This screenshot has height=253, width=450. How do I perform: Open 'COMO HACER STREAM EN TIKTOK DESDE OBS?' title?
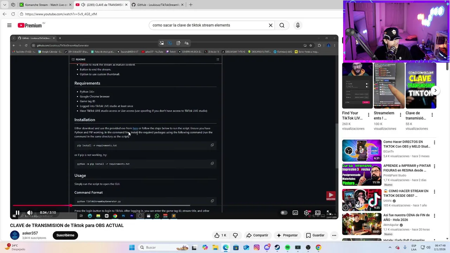pos(406,193)
